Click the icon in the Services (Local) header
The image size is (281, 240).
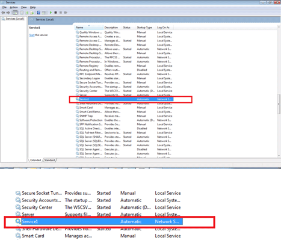tap(32, 19)
